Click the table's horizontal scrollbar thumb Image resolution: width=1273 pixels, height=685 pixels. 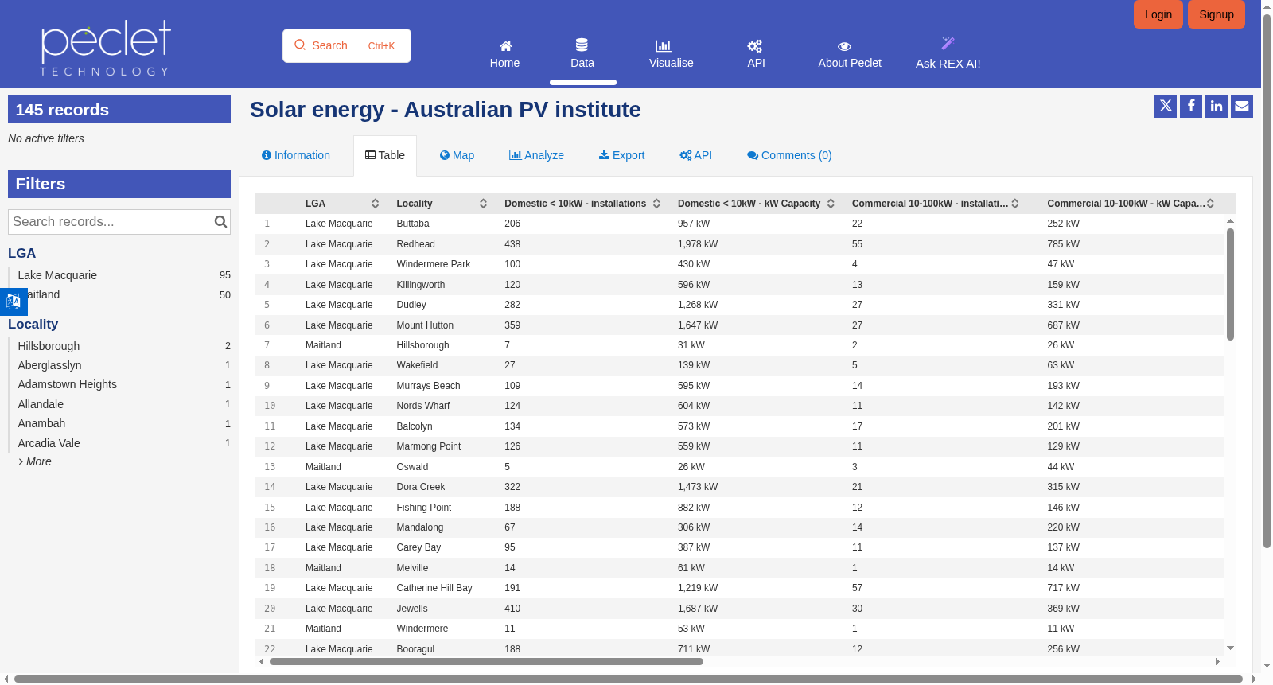tap(486, 661)
